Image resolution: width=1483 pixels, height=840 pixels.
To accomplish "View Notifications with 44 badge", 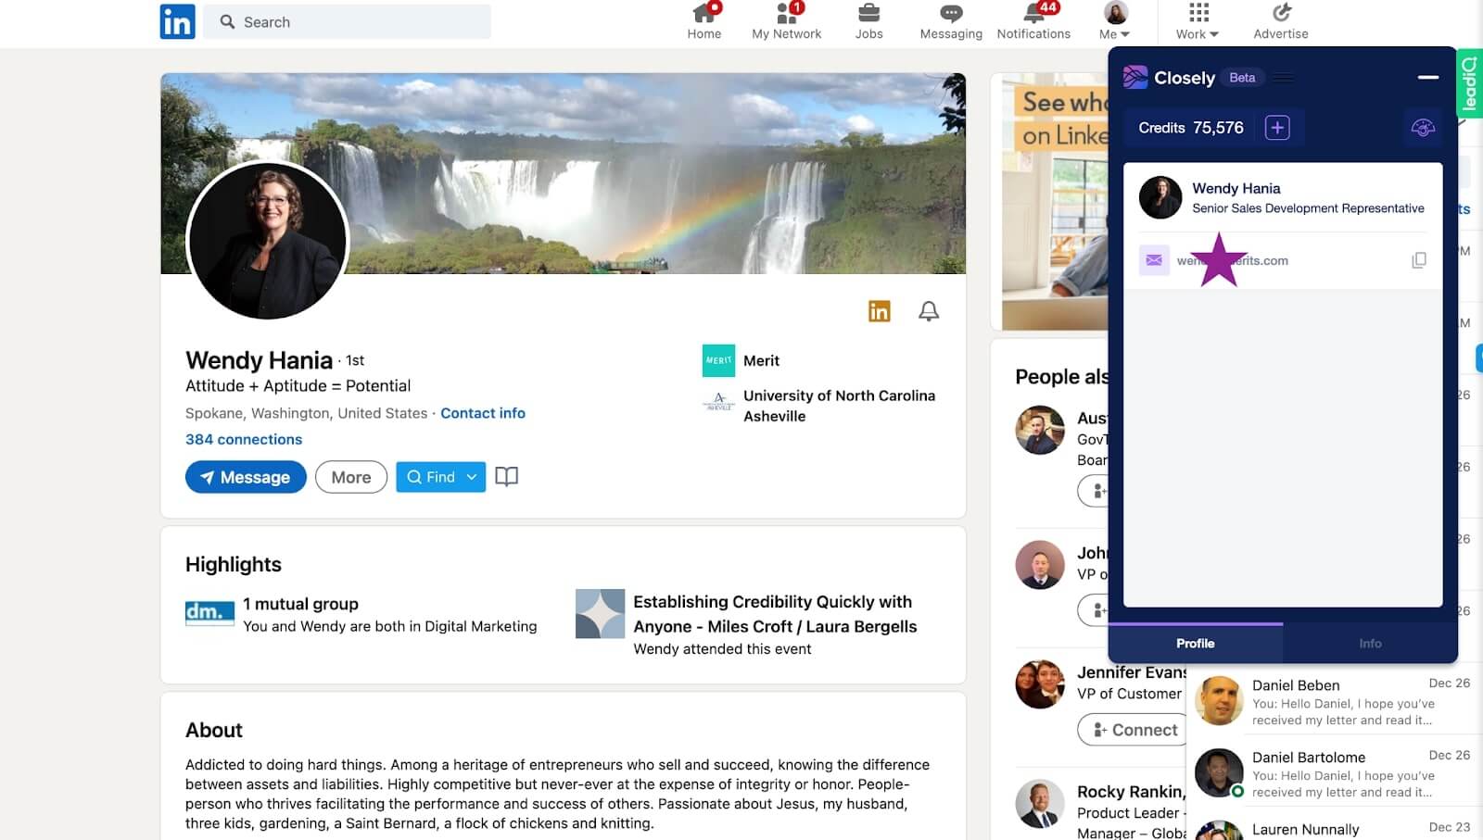I will point(1033,21).
